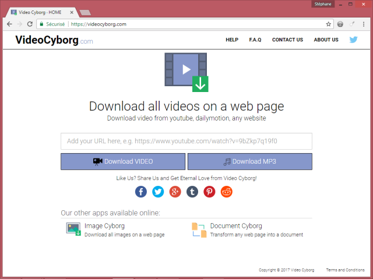The image size is (373, 279).
Task: Share on Tumblr via the round icon
Action: click(x=192, y=192)
